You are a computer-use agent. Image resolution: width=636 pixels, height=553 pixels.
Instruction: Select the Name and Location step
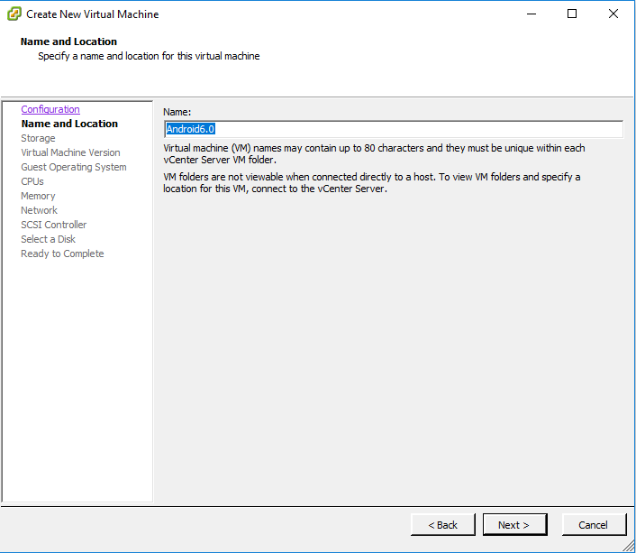tap(69, 124)
